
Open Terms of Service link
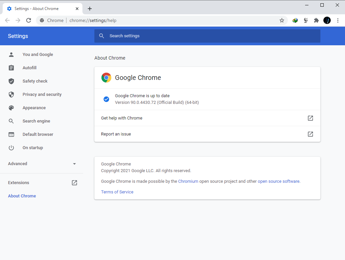point(117,192)
